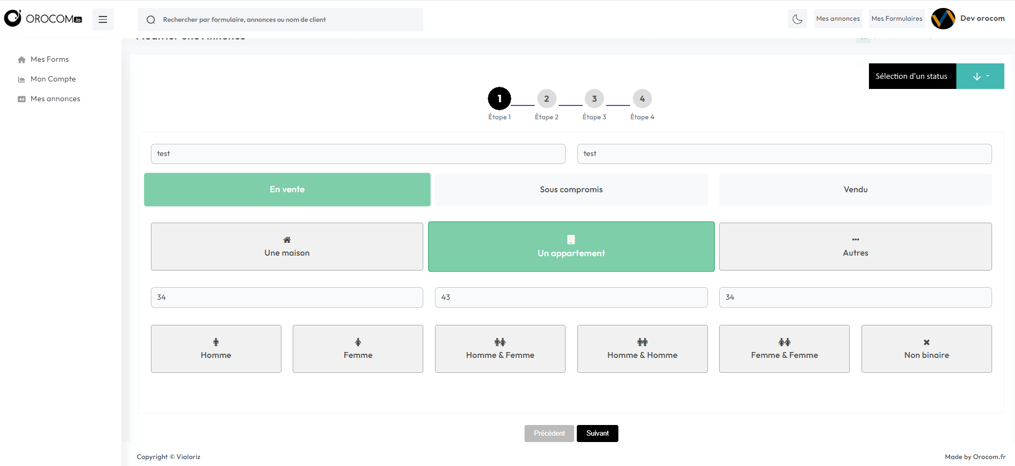Screen dimensions: 1015x466
Task: Click the Sélection d'un status button
Action: (912, 76)
